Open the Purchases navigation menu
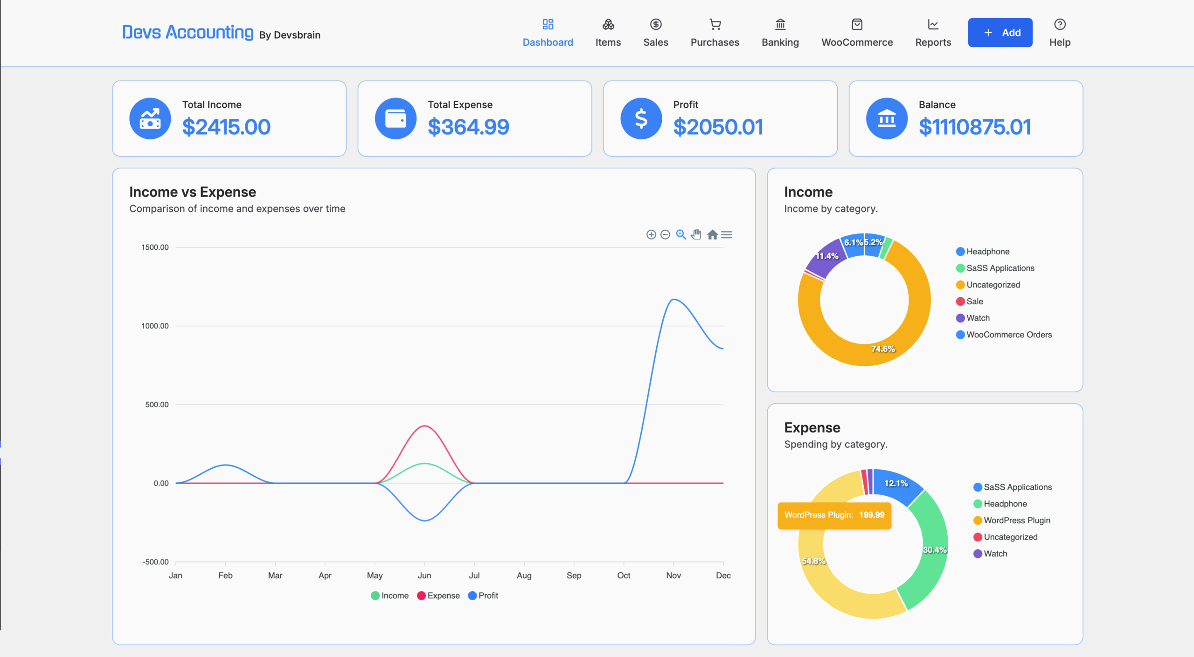 coord(715,33)
